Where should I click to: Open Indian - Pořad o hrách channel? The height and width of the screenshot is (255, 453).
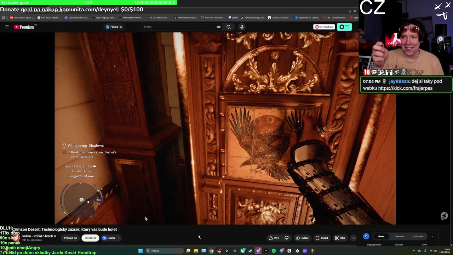click(38, 236)
